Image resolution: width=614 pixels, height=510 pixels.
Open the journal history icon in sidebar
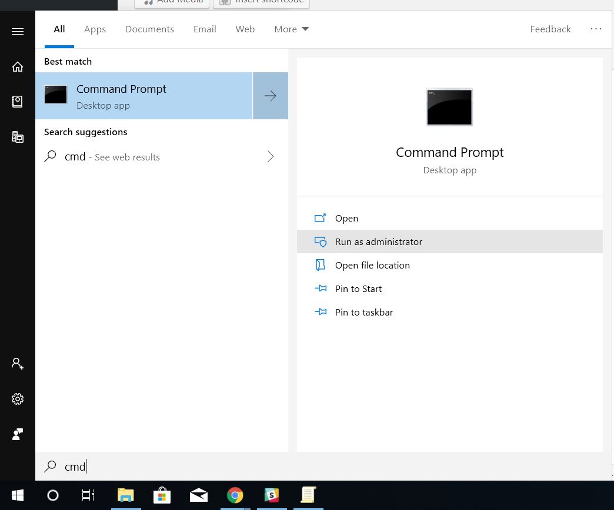[17, 101]
